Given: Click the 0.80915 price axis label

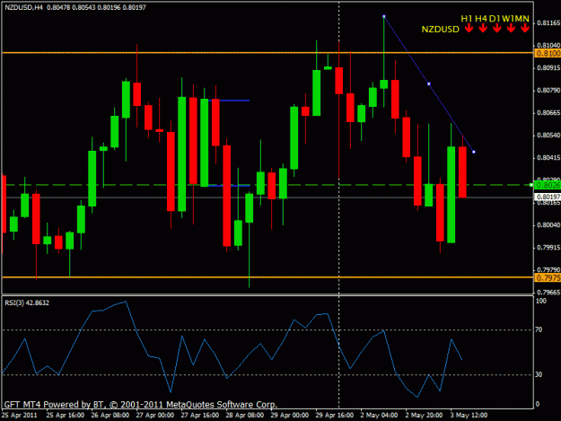Looking at the screenshot, I should pos(548,68).
